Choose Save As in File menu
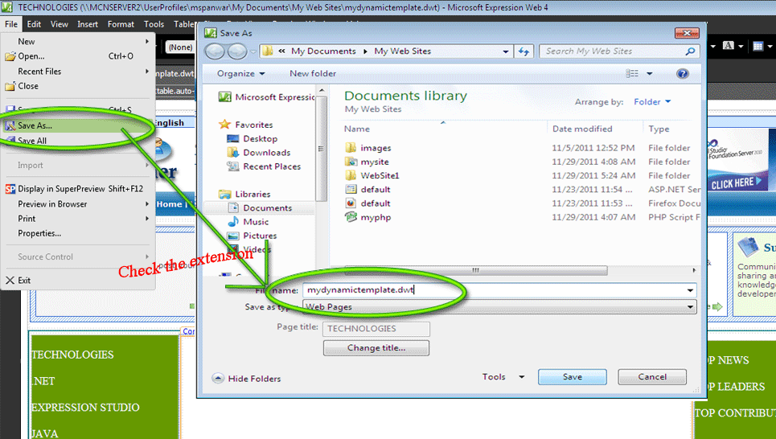776x439 pixels. click(79, 125)
